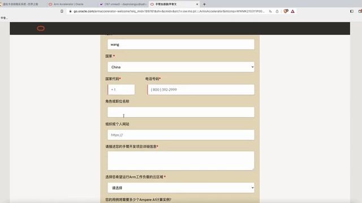Open the Brave Shields icon
This screenshot has width=362, height=203.
[x=286, y=11]
